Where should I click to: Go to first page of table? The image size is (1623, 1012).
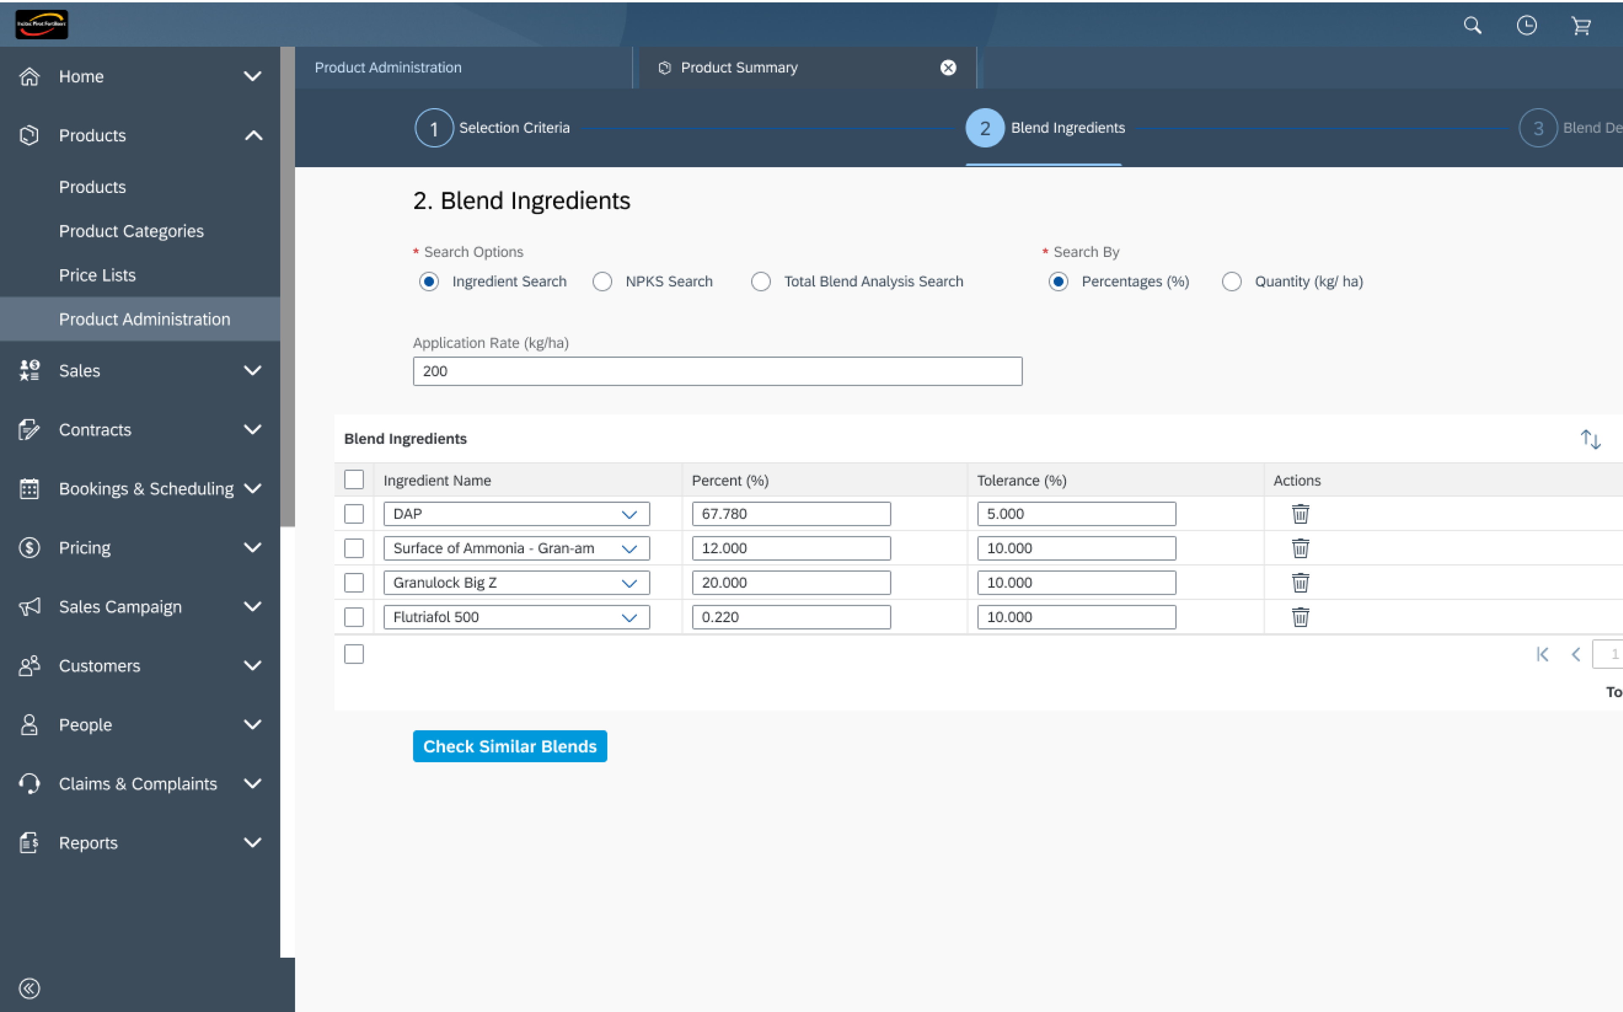[x=1543, y=654]
